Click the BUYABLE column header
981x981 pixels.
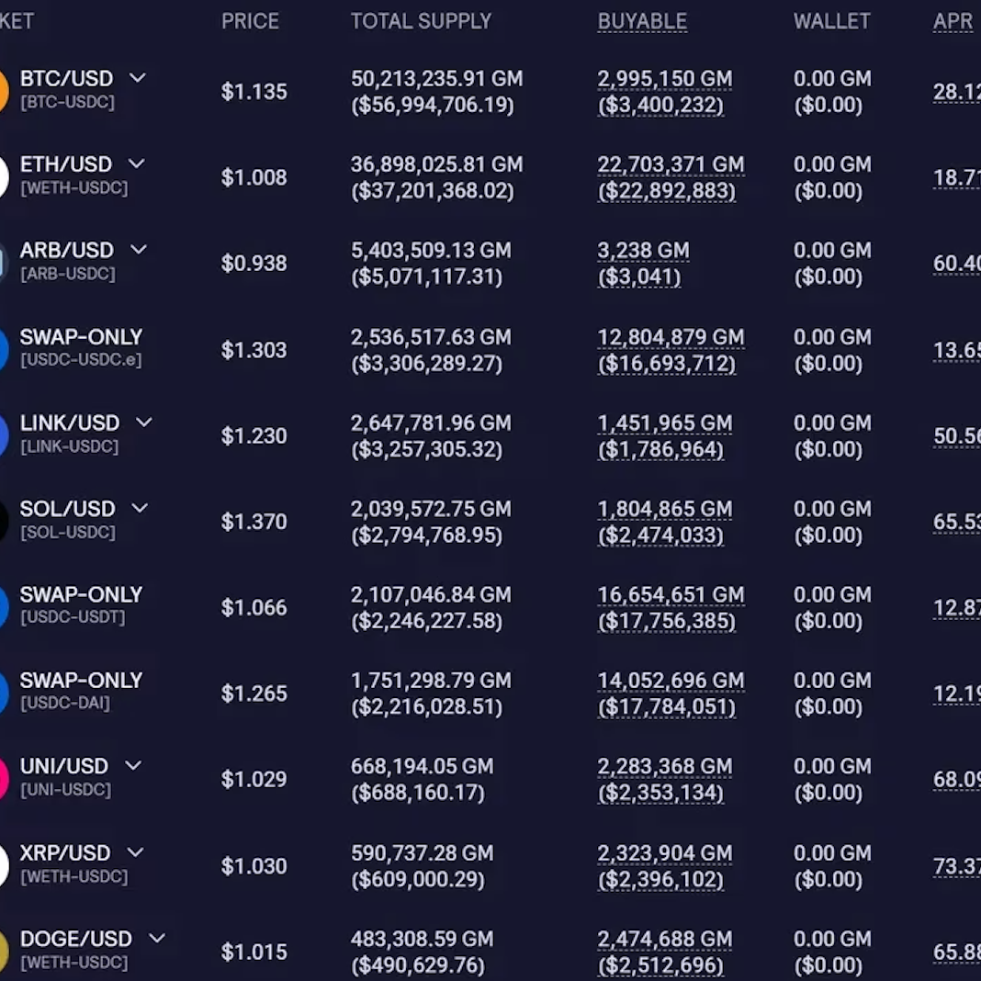point(642,21)
